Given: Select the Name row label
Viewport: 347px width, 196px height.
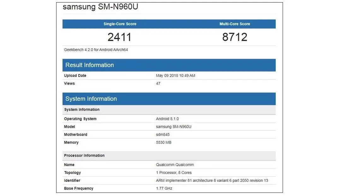Looking at the screenshot, I should (x=69, y=165).
